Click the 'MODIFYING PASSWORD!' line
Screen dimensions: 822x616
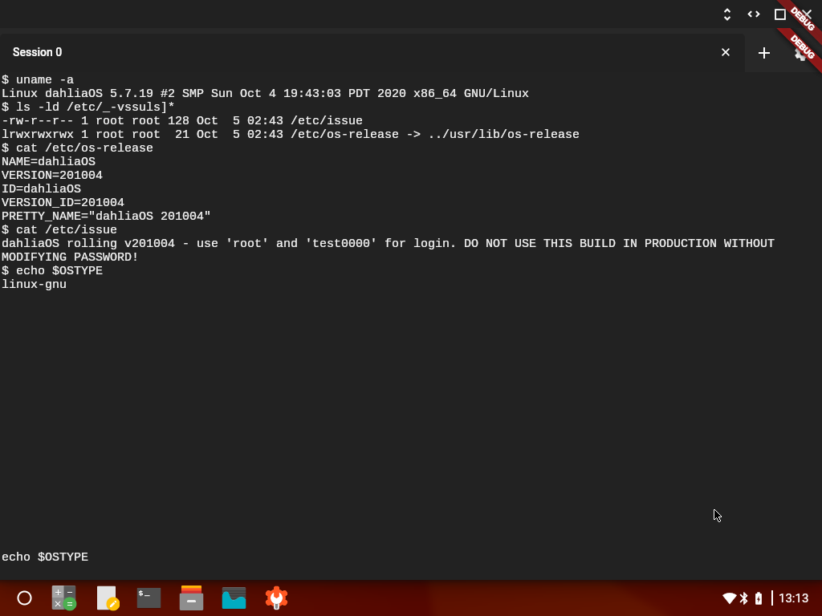[70, 257]
